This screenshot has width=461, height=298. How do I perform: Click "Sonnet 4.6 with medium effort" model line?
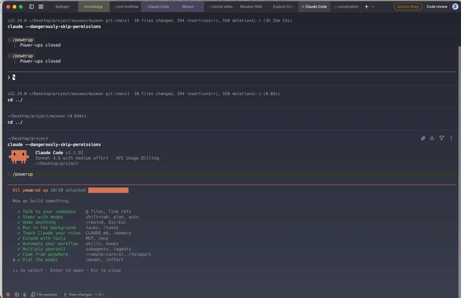(72, 158)
